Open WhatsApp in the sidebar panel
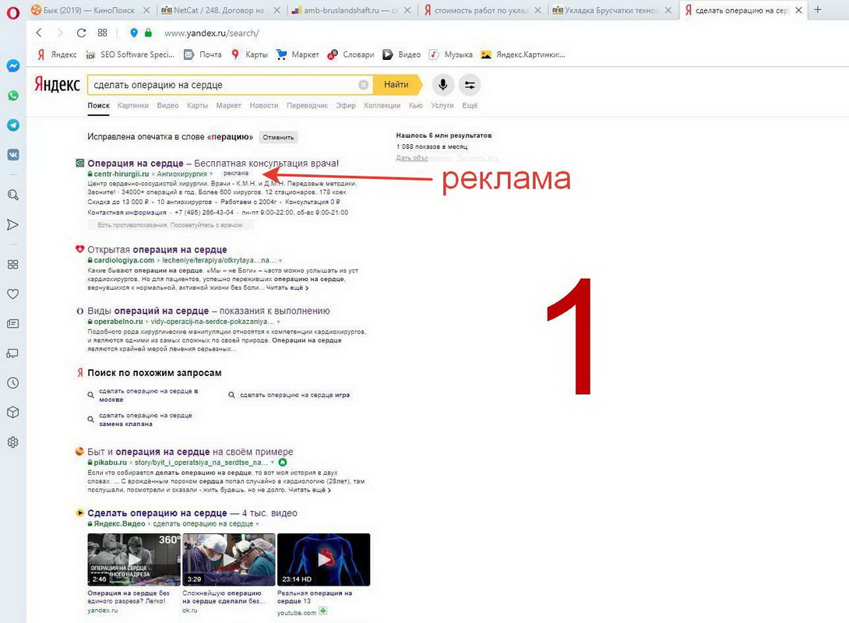Screen dimensions: 849x623 tap(12, 95)
